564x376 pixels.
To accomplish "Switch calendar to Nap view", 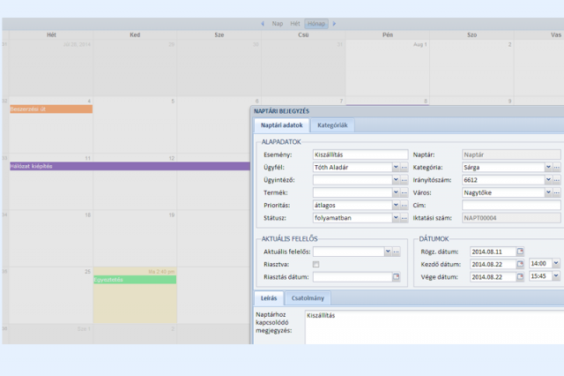I will (x=277, y=23).
